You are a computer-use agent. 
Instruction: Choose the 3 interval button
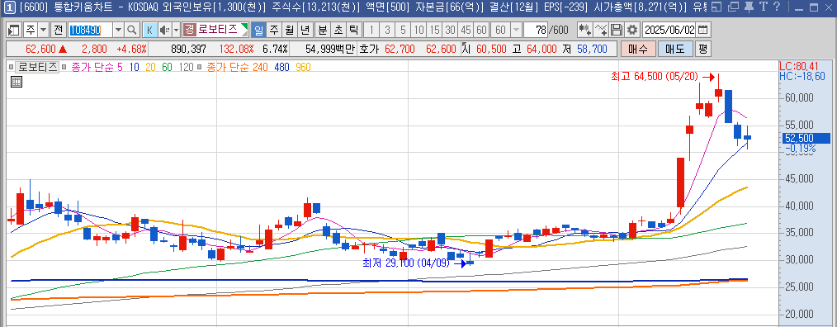pyautogui.click(x=387, y=30)
